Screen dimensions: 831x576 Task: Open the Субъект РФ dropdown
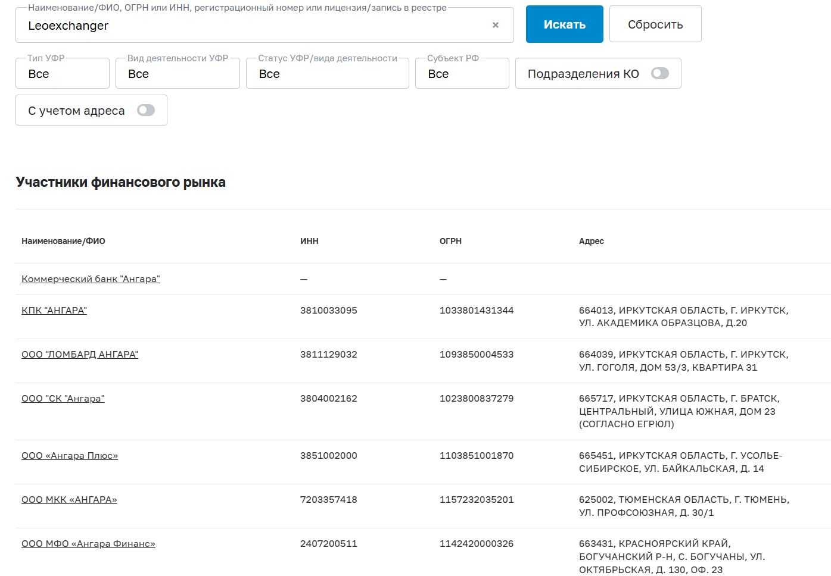point(462,74)
